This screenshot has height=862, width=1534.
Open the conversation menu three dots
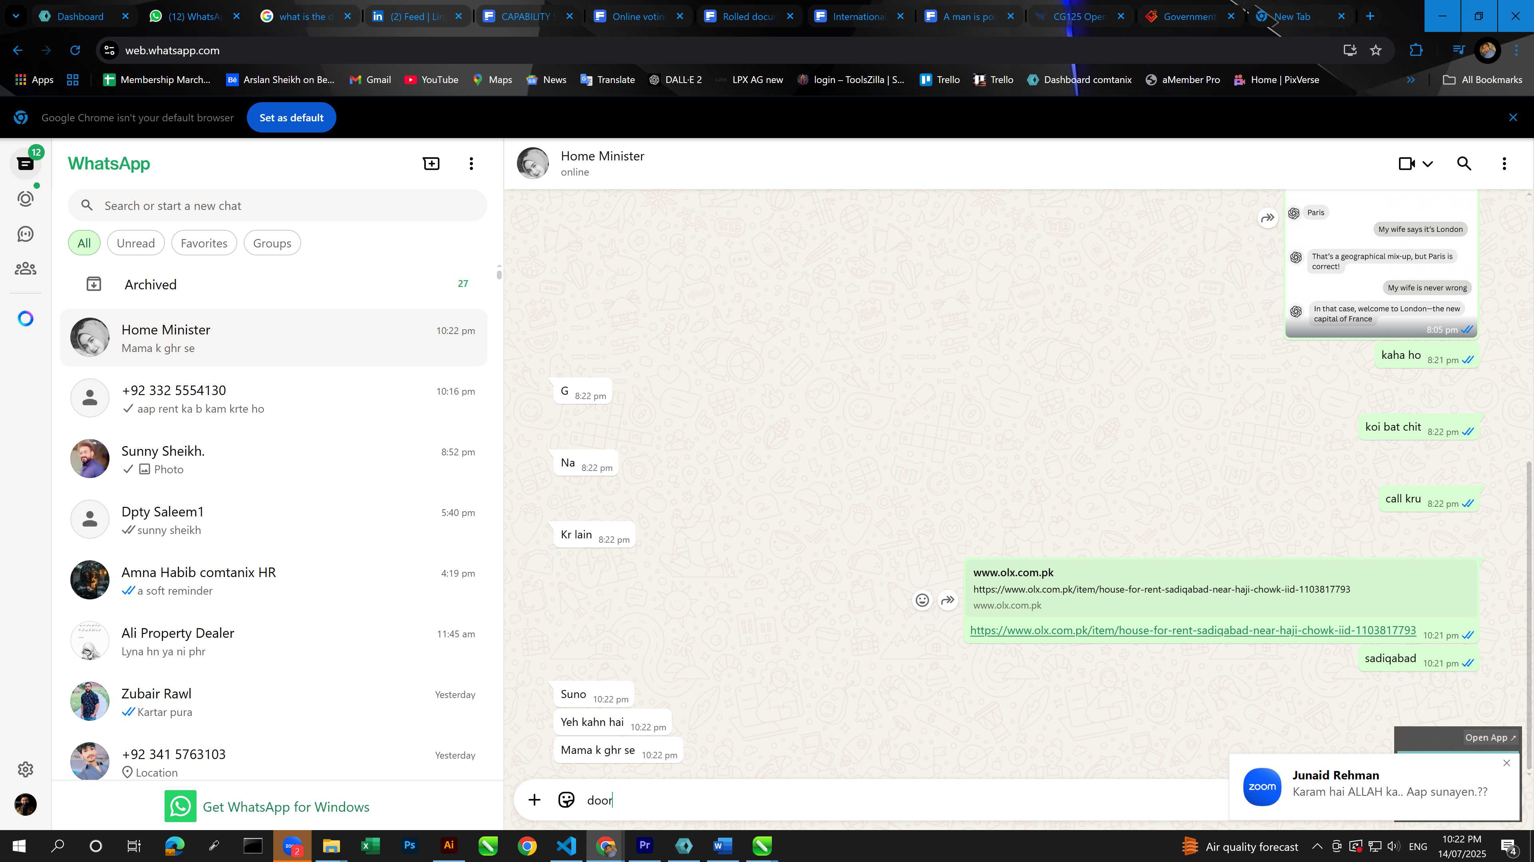point(1504,164)
